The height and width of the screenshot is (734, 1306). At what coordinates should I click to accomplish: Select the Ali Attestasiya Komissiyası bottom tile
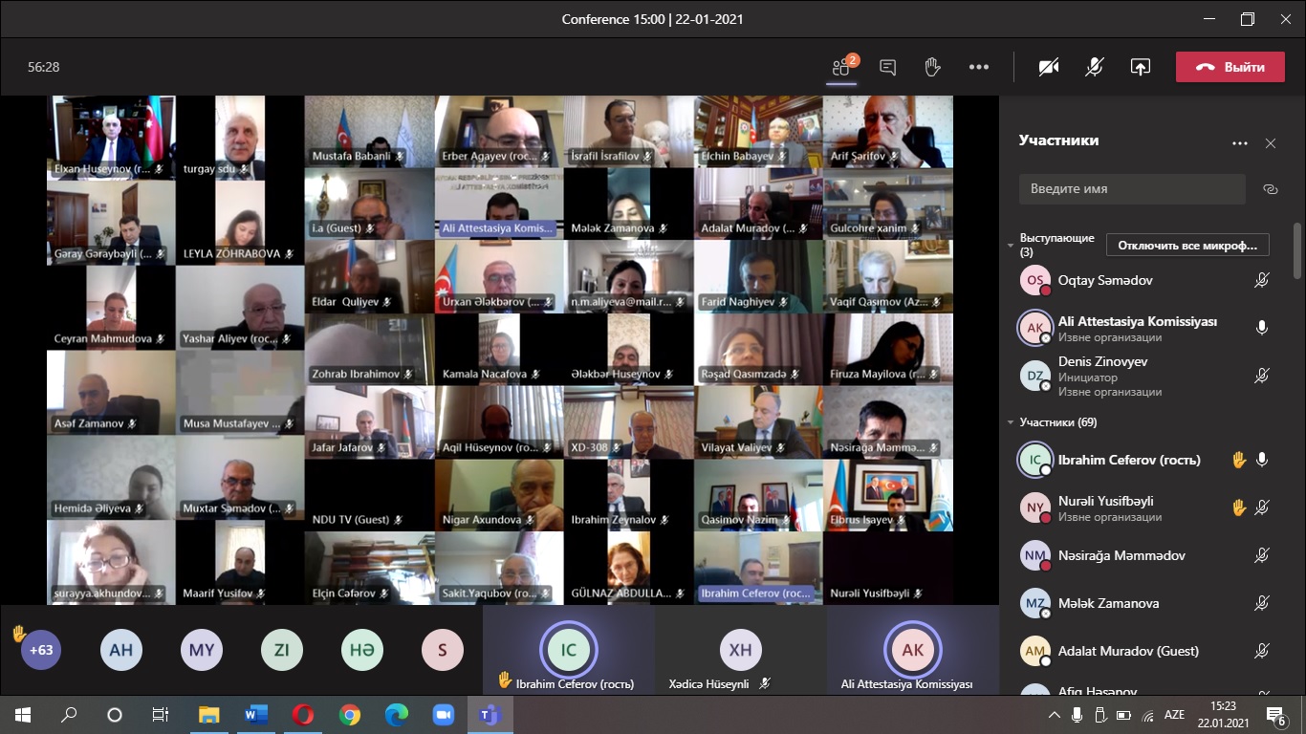tap(913, 651)
